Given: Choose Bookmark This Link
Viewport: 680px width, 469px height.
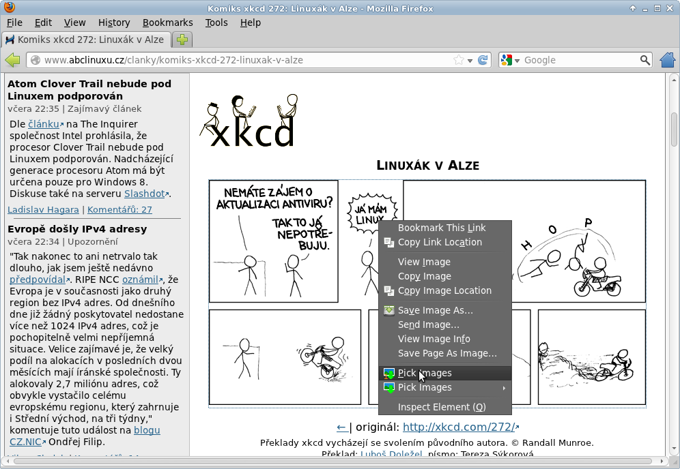Looking at the screenshot, I should (445, 228).
